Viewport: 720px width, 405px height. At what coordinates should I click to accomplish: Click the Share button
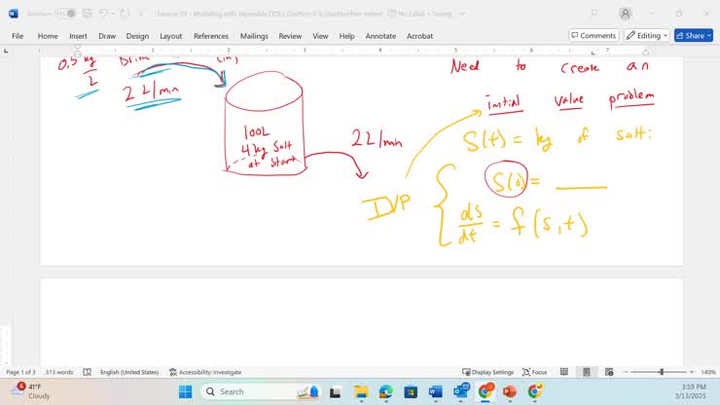pos(694,35)
